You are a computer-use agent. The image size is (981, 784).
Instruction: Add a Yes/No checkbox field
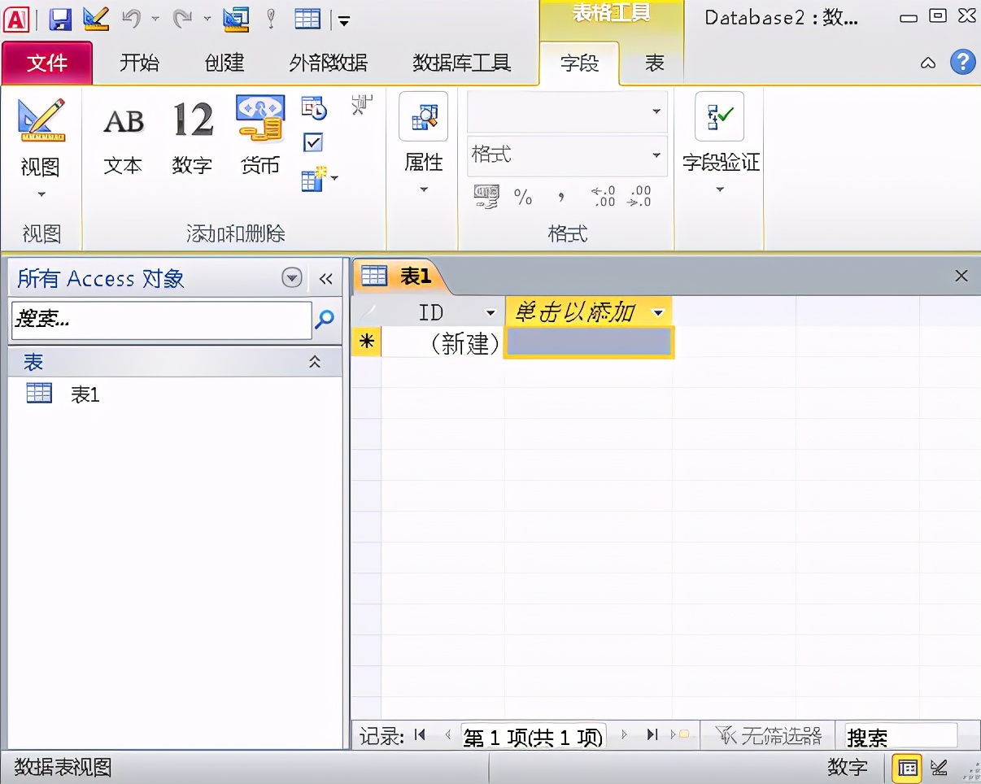[x=313, y=141]
